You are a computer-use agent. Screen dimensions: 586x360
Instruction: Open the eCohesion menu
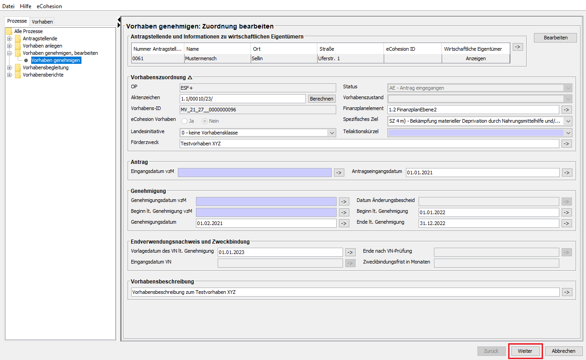point(49,6)
